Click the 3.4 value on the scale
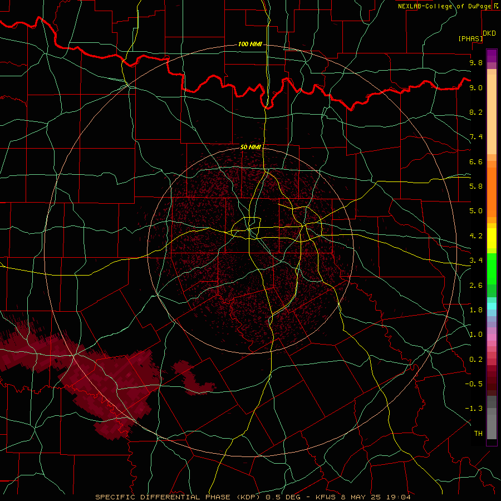501x501 pixels. click(476, 261)
